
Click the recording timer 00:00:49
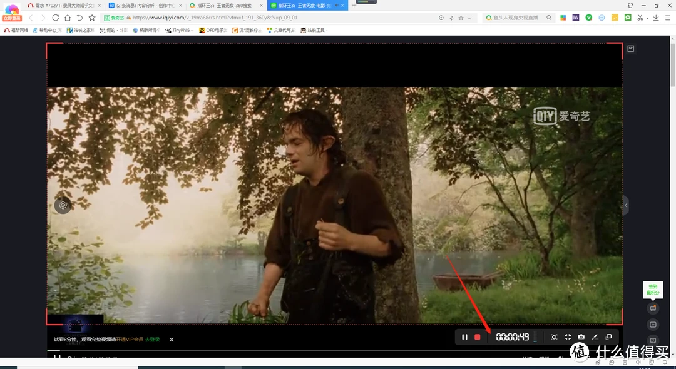(x=512, y=337)
